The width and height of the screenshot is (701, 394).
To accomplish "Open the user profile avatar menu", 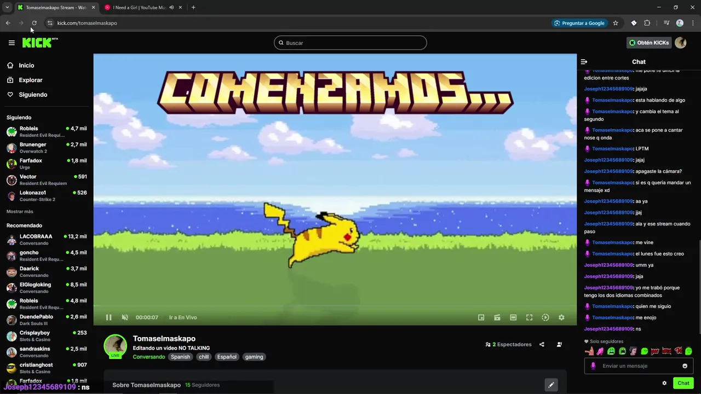I will coord(681,43).
